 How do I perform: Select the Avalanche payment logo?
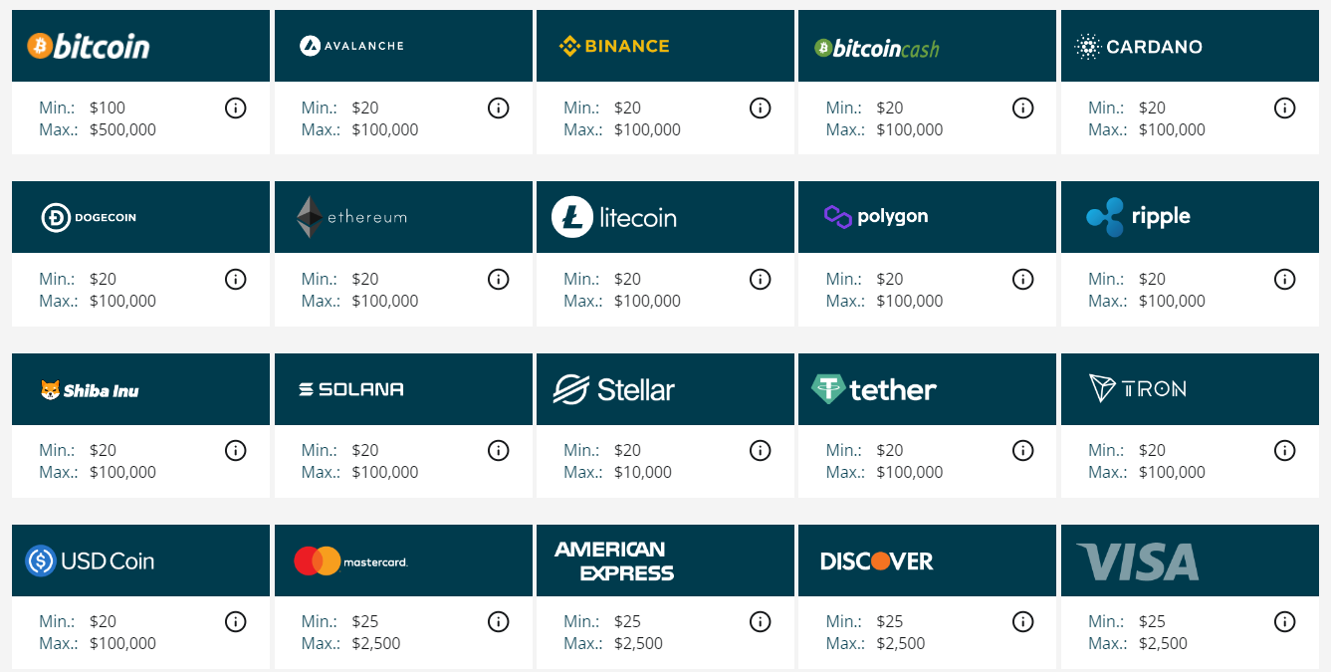click(x=350, y=45)
